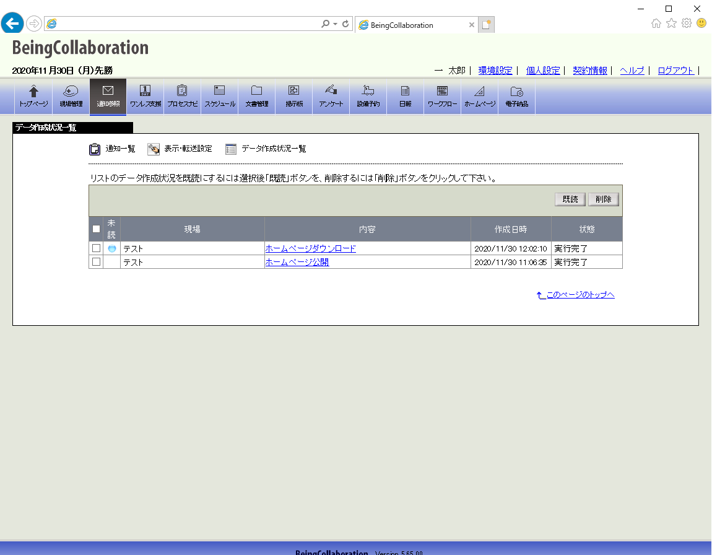Screen dimensions: 712x555
Task: Open browser tools gear icon
Action: coord(687,23)
